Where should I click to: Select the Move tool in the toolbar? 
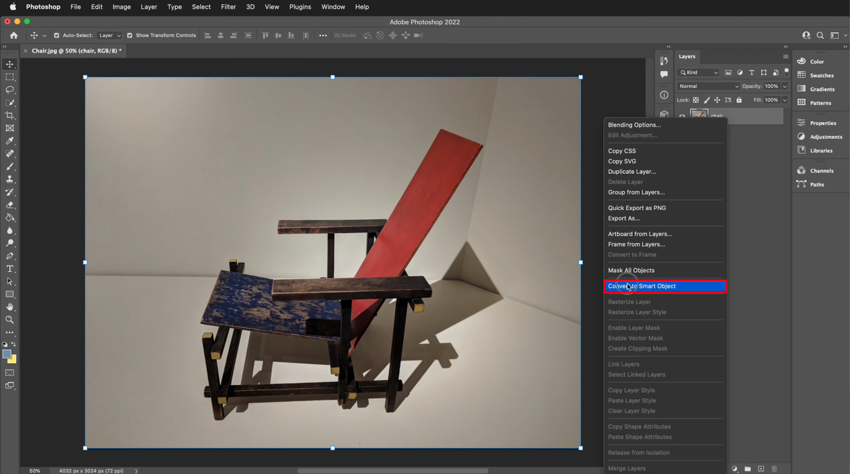10,64
